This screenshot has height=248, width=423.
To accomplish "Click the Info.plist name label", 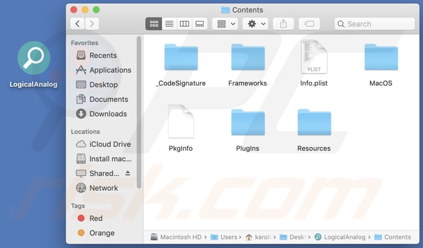I will [x=314, y=83].
